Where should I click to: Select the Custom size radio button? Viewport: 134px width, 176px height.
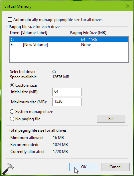click(x=12, y=85)
